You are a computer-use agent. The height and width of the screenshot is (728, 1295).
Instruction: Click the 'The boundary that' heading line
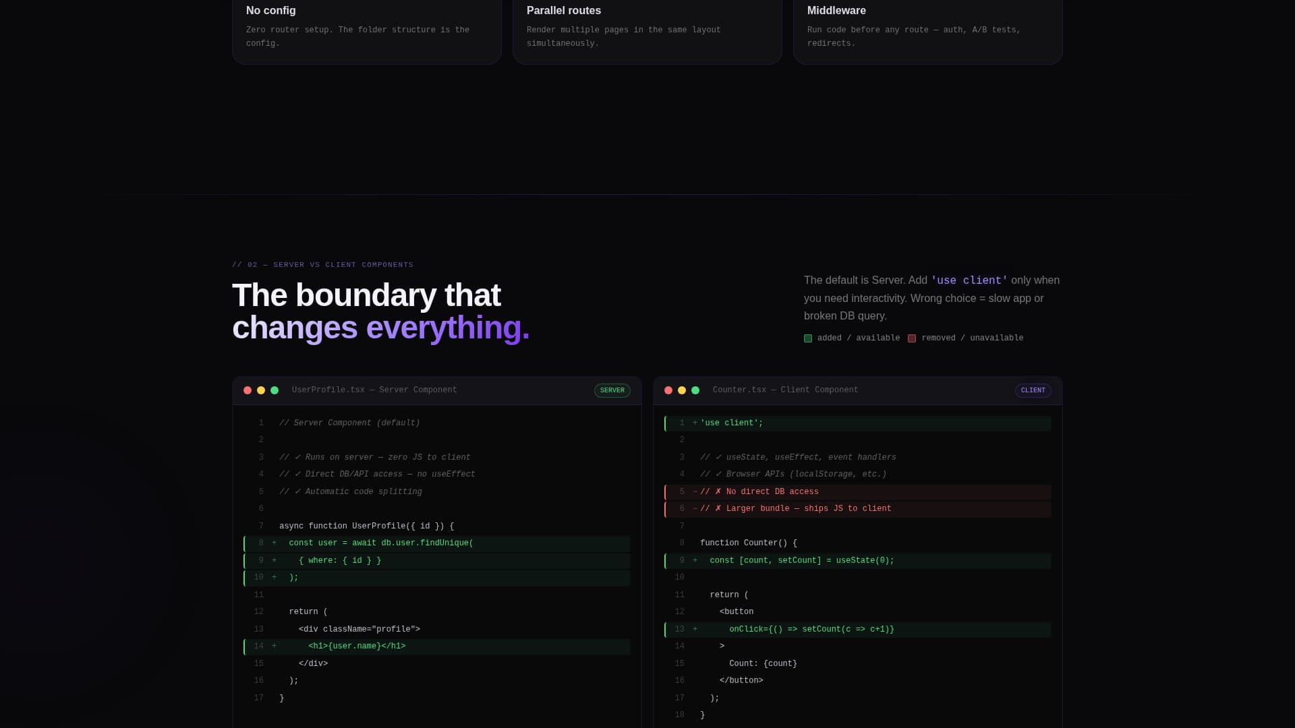(366, 295)
